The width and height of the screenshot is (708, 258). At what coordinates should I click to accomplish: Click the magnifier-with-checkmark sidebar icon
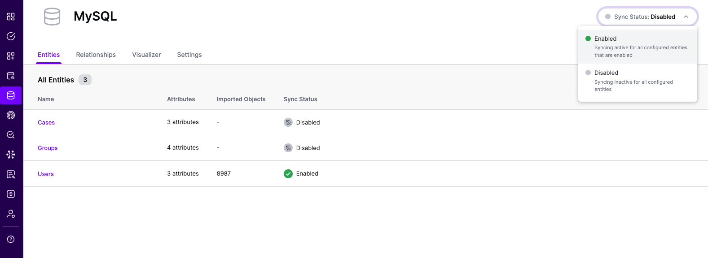11,135
